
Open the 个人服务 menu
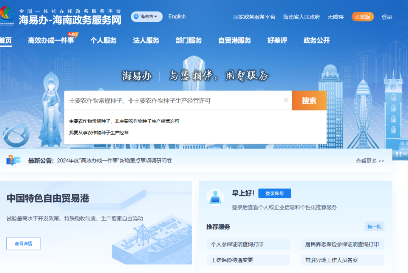pyautogui.click(x=103, y=40)
